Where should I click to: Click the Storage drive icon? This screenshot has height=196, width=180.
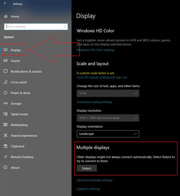pos(5,103)
